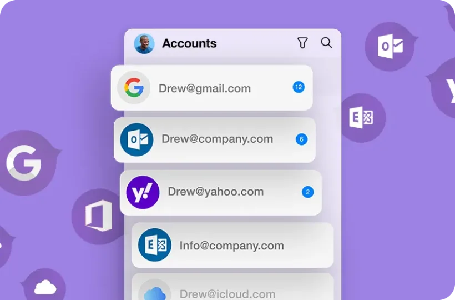
Task: Open the Drew@gmail.com account
Action: pyautogui.click(x=212, y=88)
